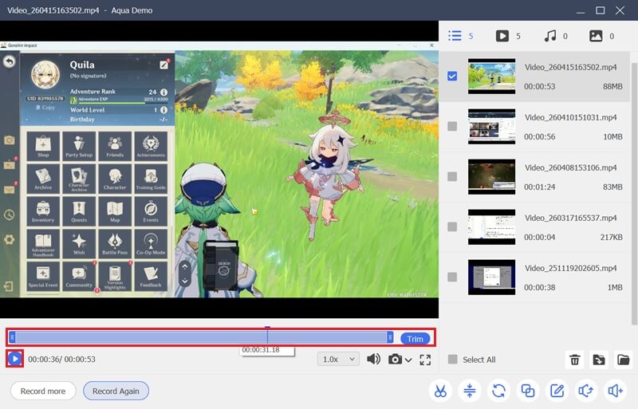Click the Record more button

pos(43,391)
